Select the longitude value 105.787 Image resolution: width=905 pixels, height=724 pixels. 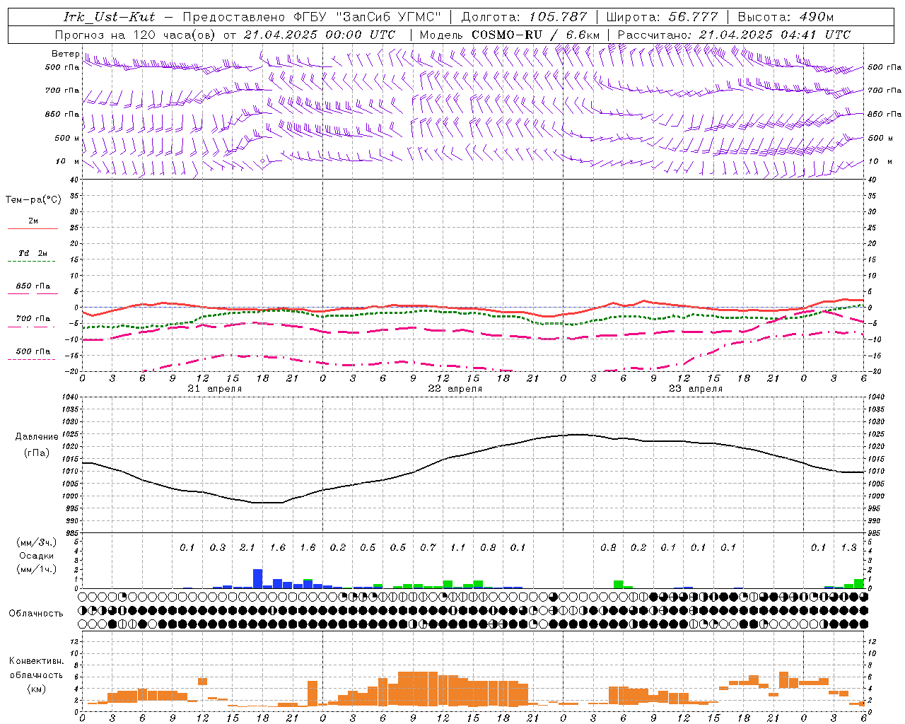coord(559,17)
